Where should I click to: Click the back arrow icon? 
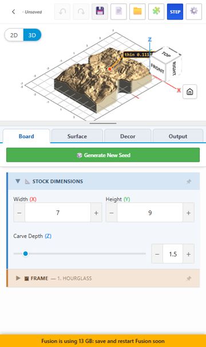click(x=14, y=11)
